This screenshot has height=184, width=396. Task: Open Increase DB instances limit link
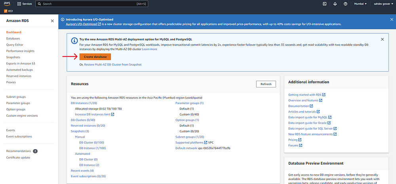tap(95, 114)
